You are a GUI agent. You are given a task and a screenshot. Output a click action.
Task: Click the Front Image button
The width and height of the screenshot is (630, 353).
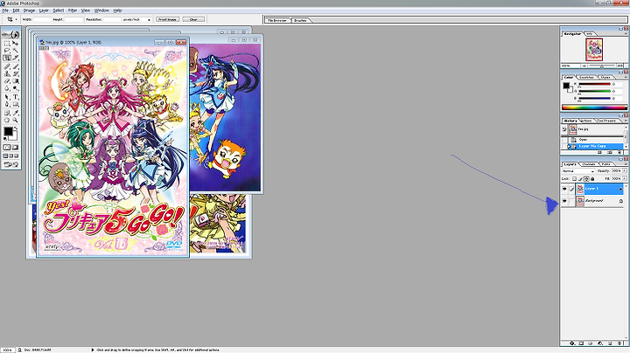[x=167, y=19]
